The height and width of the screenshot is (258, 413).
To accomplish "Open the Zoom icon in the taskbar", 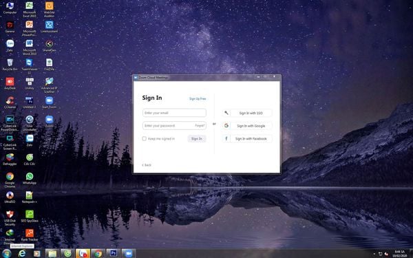I will pyautogui.click(x=128, y=253).
